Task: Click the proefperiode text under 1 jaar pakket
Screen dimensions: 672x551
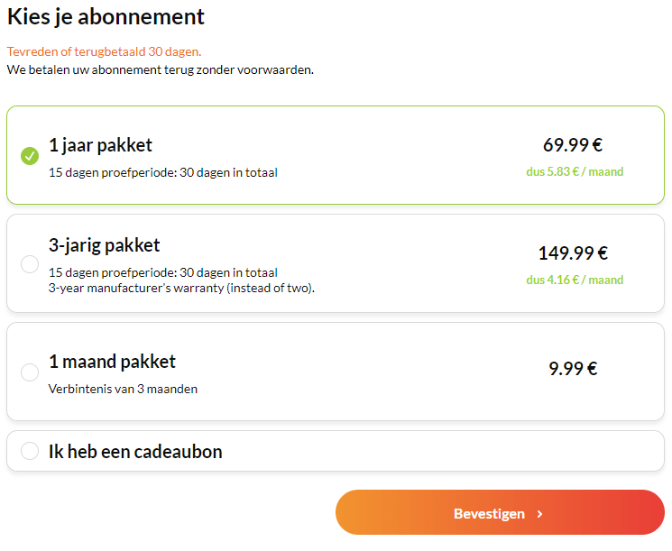Action: tap(162, 172)
